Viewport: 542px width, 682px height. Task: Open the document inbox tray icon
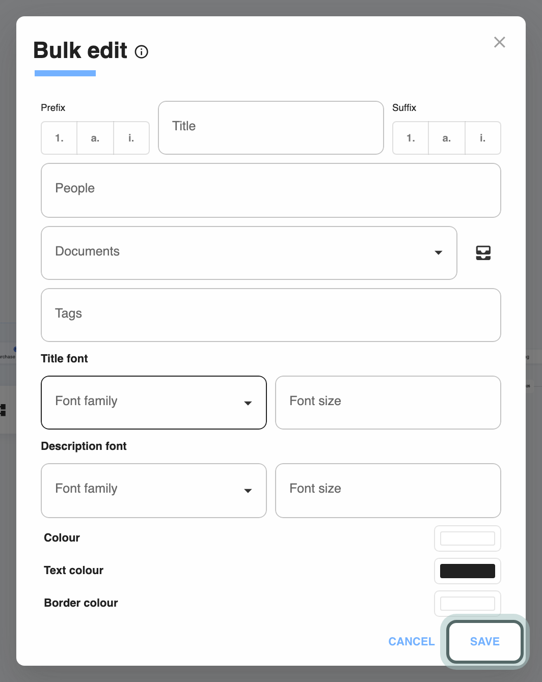point(483,253)
